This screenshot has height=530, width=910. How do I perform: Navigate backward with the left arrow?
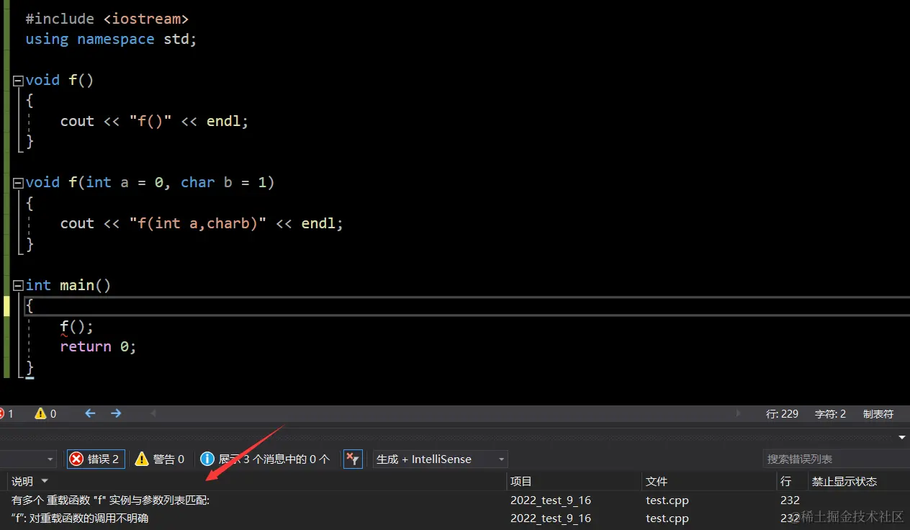[x=90, y=413]
